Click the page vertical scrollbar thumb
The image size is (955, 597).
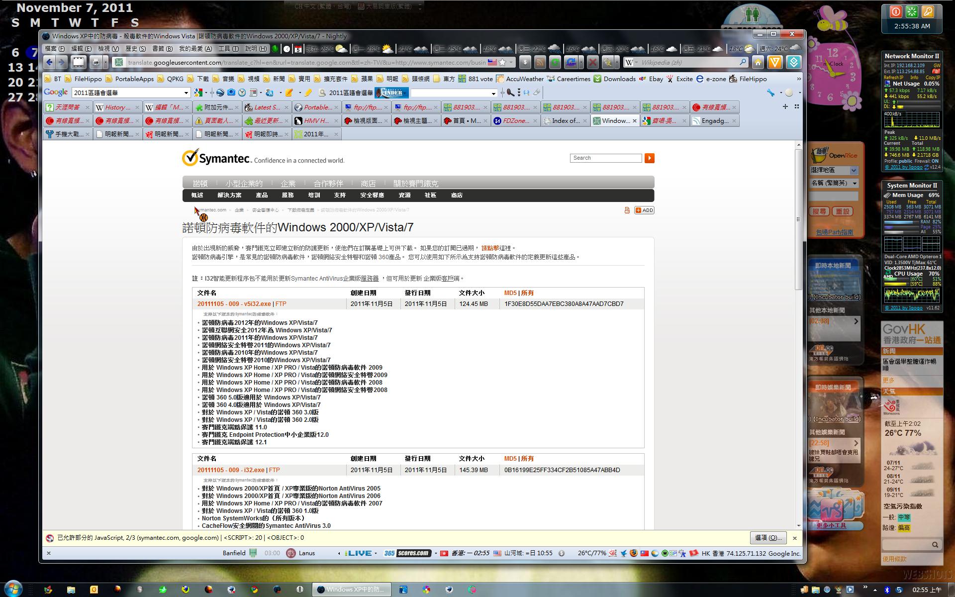click(x=798, y=219)
